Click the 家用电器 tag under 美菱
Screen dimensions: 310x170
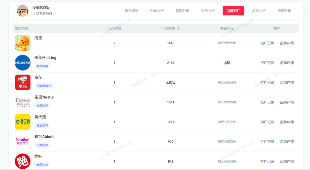pyautogui.click(x=42, y=66)
